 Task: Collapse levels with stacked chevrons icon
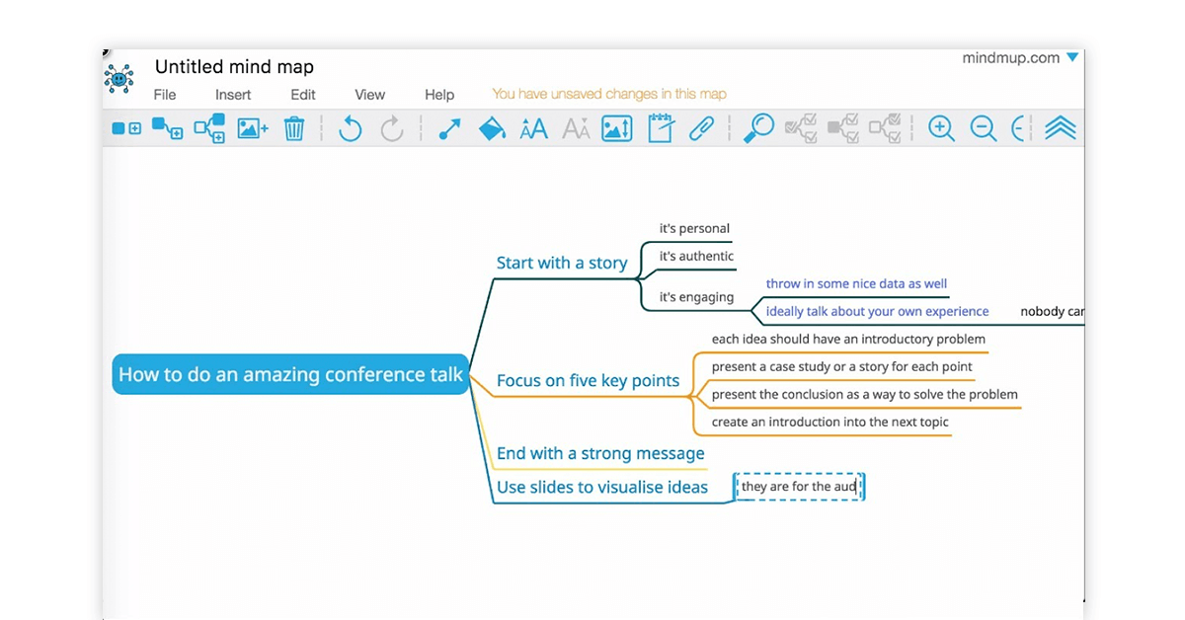click(1060, 128)
